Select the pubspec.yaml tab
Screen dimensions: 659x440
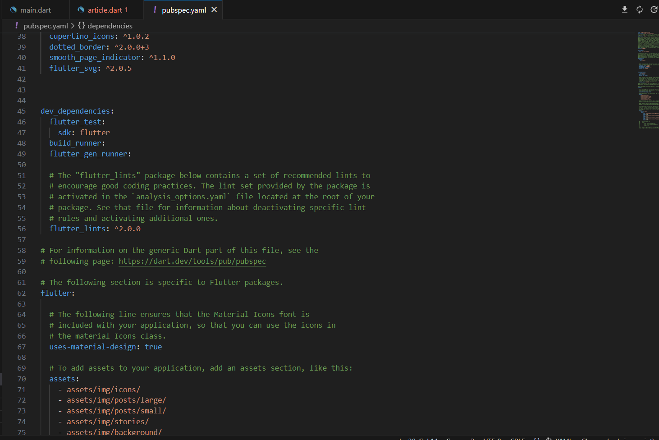click(184, 10)
